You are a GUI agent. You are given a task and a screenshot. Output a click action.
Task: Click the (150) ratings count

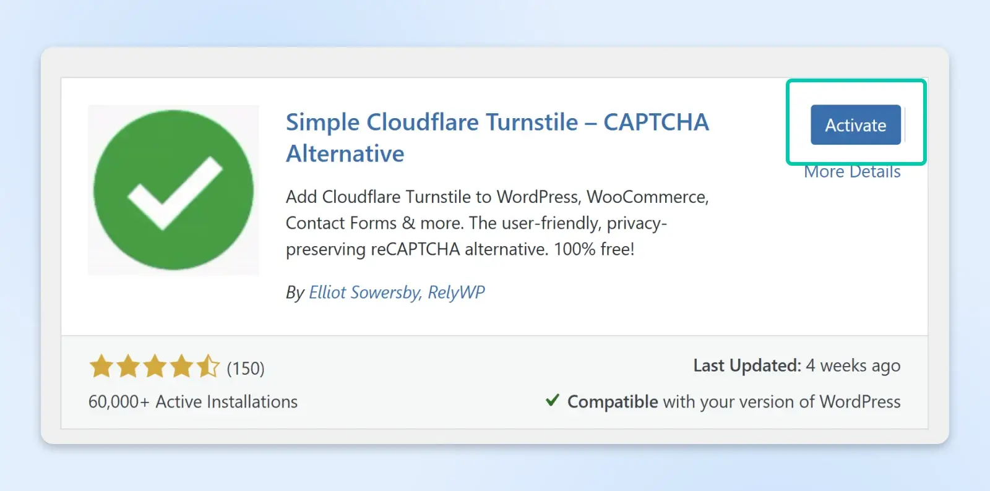[x=246, y=369]
